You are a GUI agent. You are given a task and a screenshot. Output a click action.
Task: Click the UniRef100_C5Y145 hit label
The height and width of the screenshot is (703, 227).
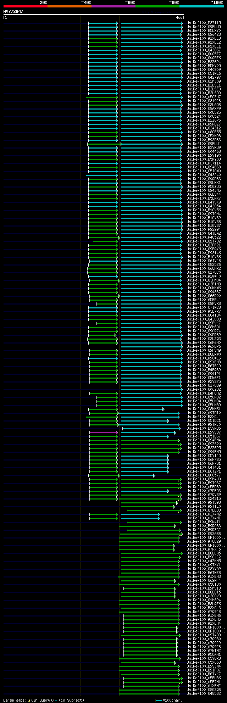coord(204,456)
